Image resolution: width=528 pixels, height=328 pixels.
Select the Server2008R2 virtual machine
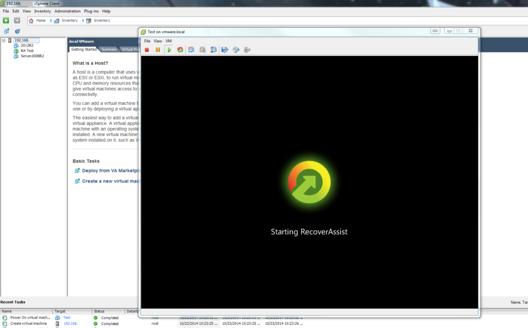[x=31, y=56]
